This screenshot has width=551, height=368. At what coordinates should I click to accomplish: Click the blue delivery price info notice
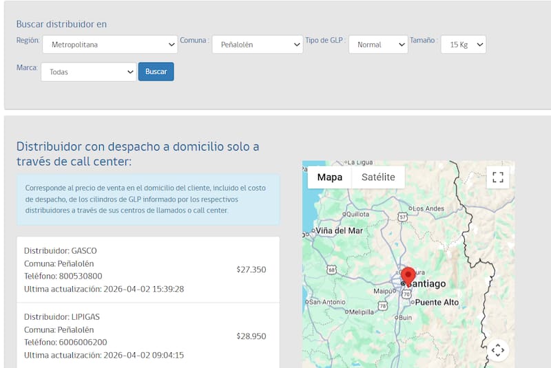(148, 199)
